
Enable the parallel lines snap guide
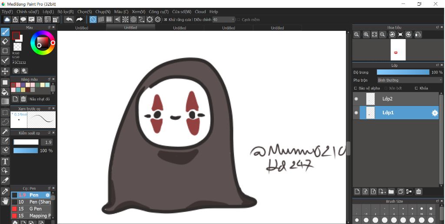click(101, 20)
